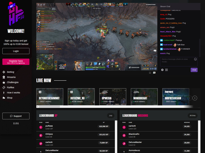Click the crown badge beside bernhardrieman
Image resolution: width=205 pixels, height=153 pixels.
pyautogui.click(x=161, y=49)
